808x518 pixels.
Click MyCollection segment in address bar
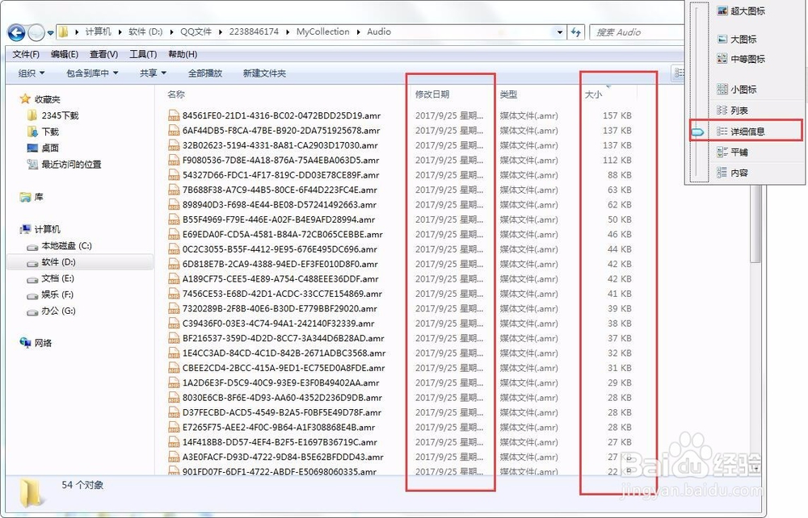322,32
